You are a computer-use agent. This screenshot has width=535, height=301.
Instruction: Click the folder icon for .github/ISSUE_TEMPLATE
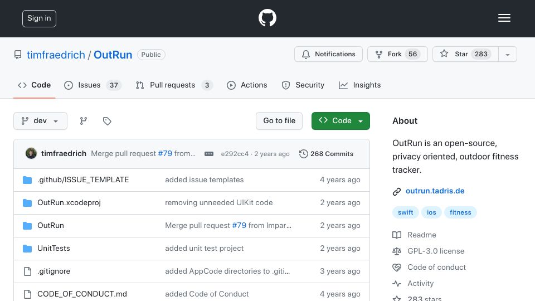(x=27, y=180)
